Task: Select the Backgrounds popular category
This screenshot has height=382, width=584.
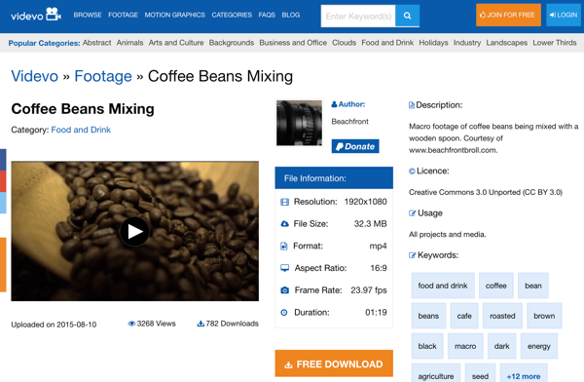Action: pyautogui.click(x=232, y=43)
